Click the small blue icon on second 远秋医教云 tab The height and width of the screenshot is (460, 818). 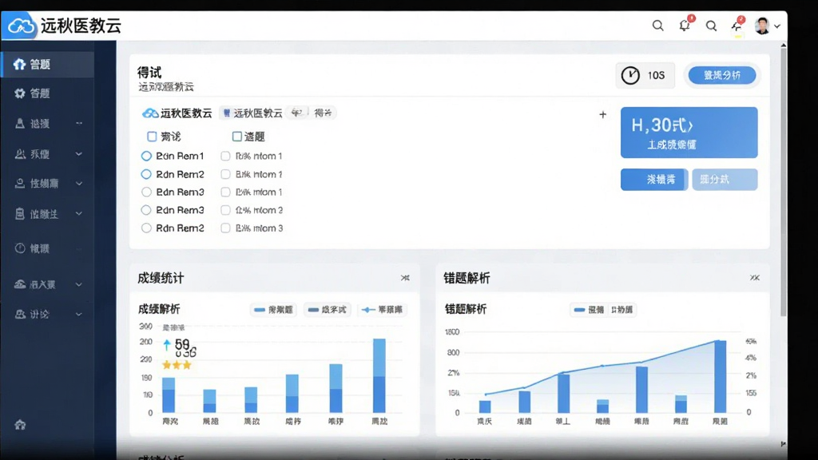coord(226,113)
